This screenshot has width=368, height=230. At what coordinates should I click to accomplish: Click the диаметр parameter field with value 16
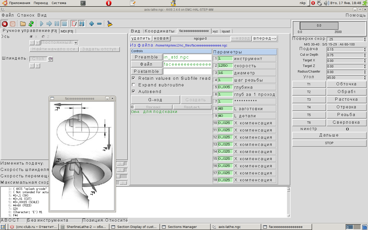225,73
